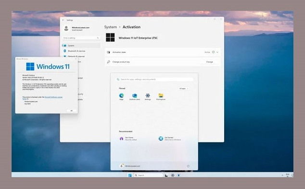Screen dimensions: 305x189
Task: Click the Activation state icon
Action: point(109,52)
